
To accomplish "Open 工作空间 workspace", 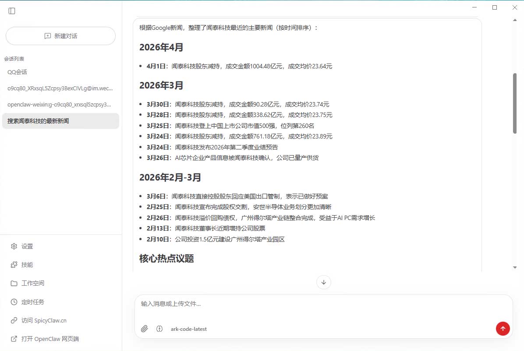I will [28, 283].
